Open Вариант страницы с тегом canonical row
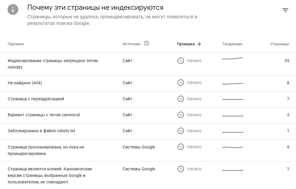Screen dimensions: 296x189 148,115
